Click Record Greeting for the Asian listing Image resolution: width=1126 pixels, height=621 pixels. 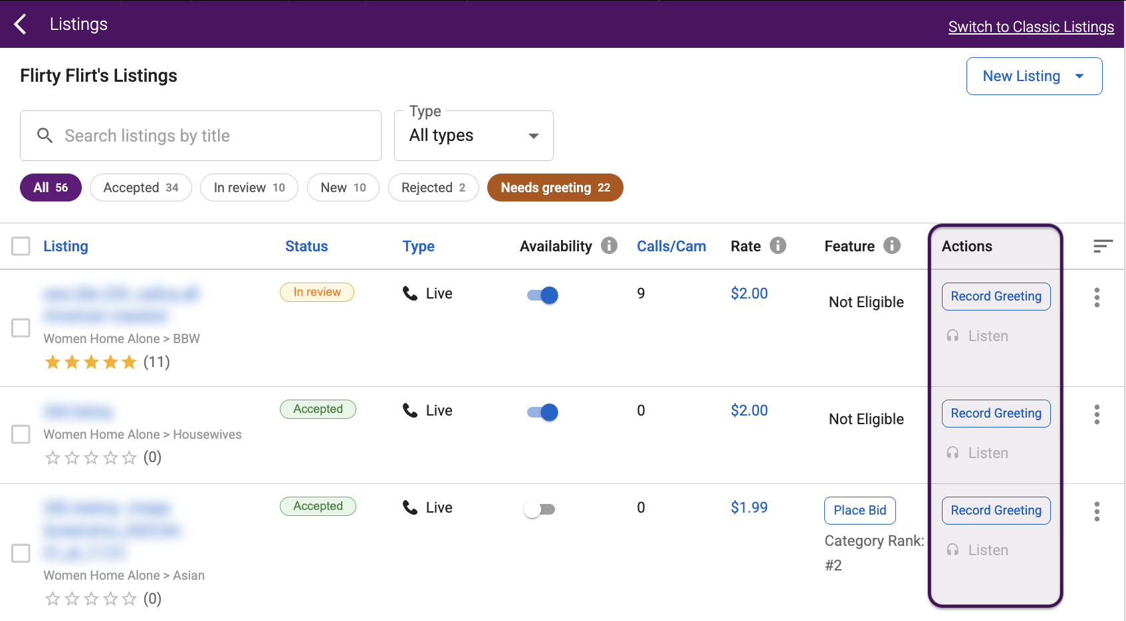(996, 510)
